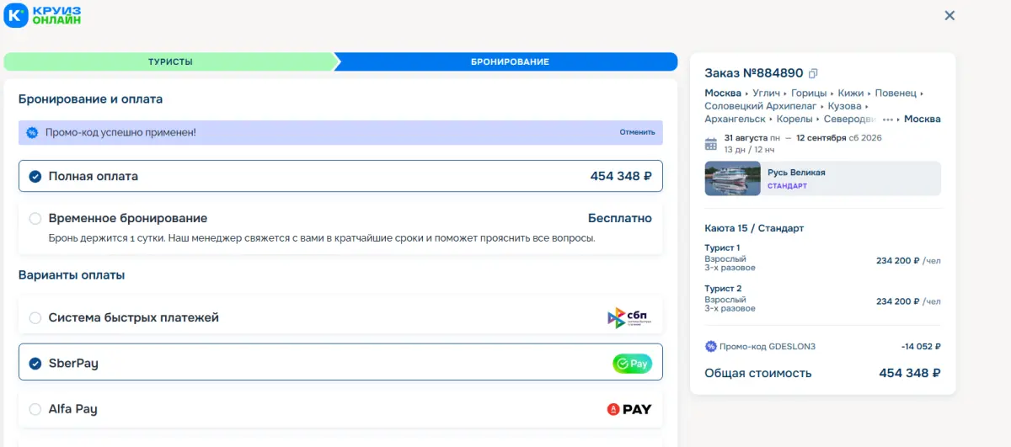Expand hidden route stops ellipsis

(887, 120)
